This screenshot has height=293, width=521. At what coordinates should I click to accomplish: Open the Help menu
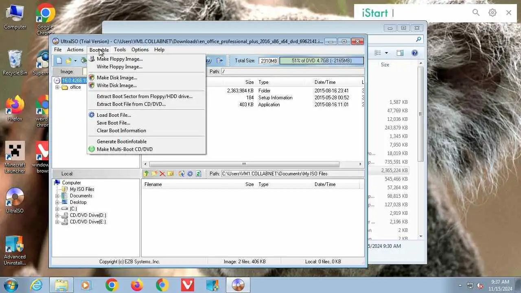(159, 50)
